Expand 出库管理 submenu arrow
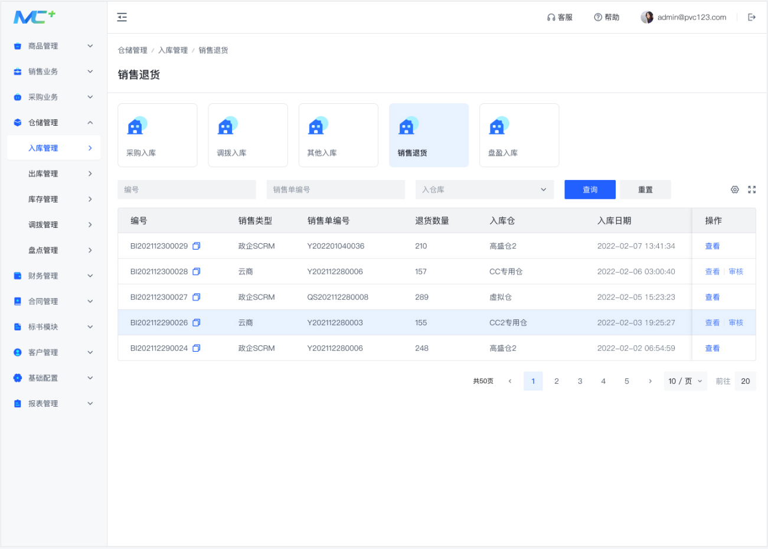Image resolution: width=768 pixels, height=549 pixels. tap(90, 174)
